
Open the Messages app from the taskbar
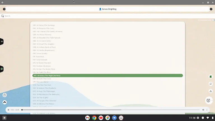coord(114,118)
